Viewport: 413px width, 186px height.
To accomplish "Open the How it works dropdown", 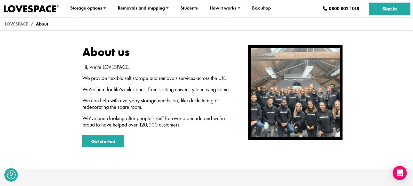I will pyautogui.click(x=223, y=8).
